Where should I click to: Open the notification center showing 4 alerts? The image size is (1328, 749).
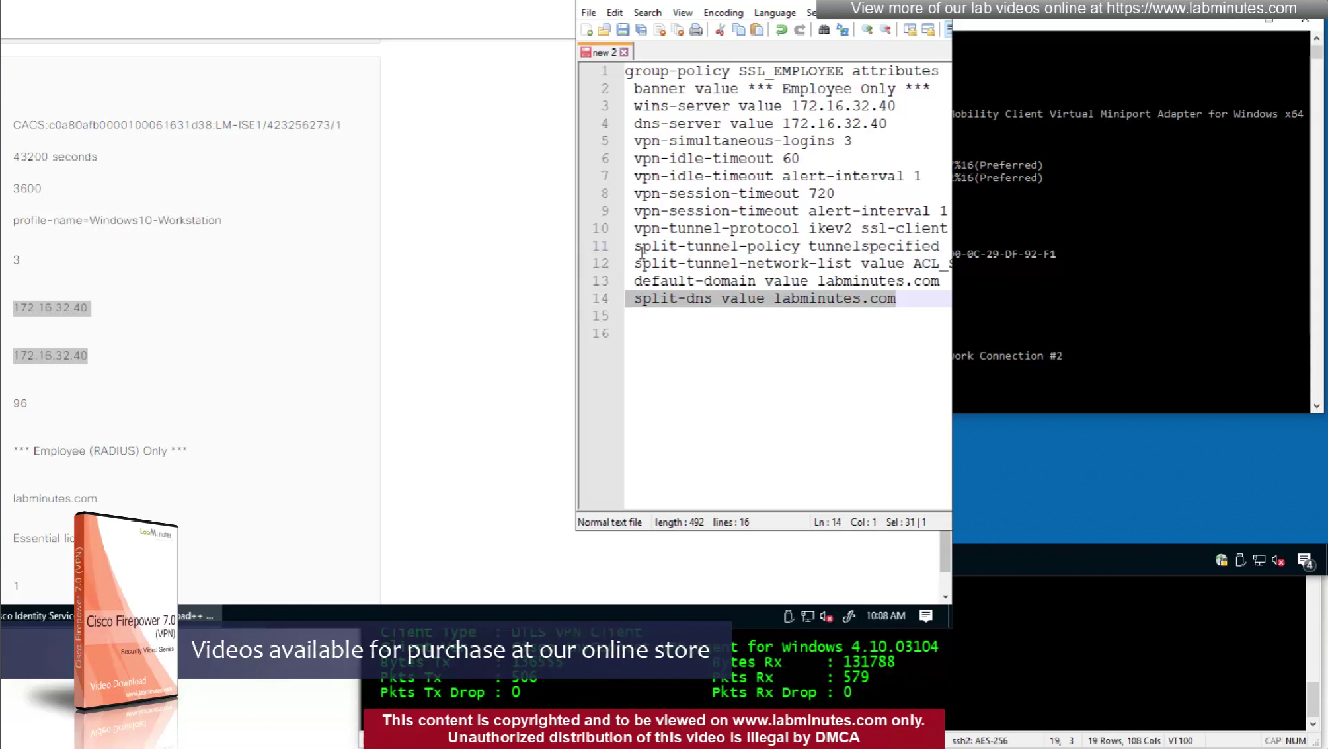click(x=1305, y=561)
